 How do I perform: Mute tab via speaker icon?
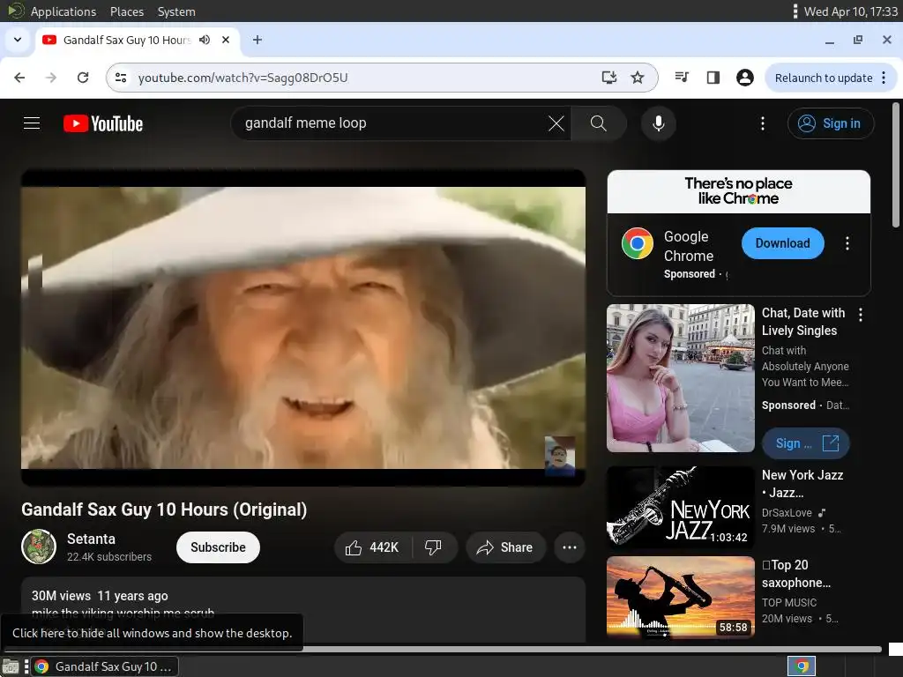tap(205, 40)
